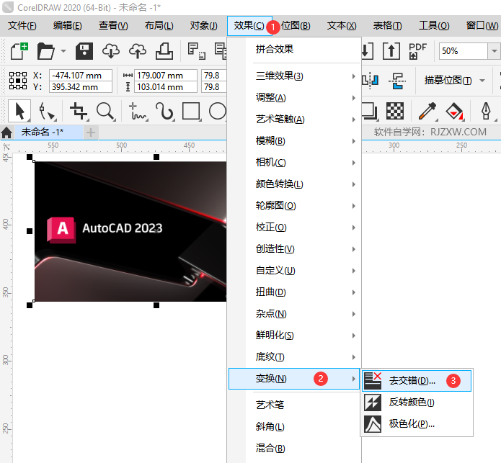
Task: Click the object origin grid icon
Action: point(18,81)
